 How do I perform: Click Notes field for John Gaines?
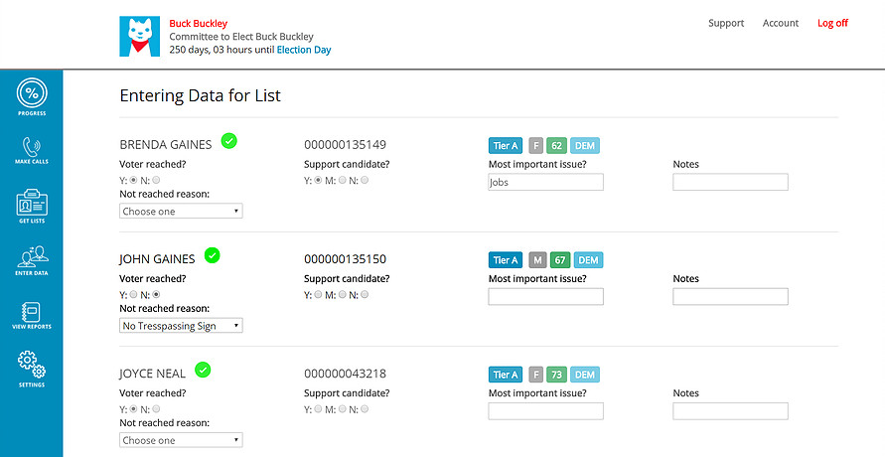tap(730, 297)
